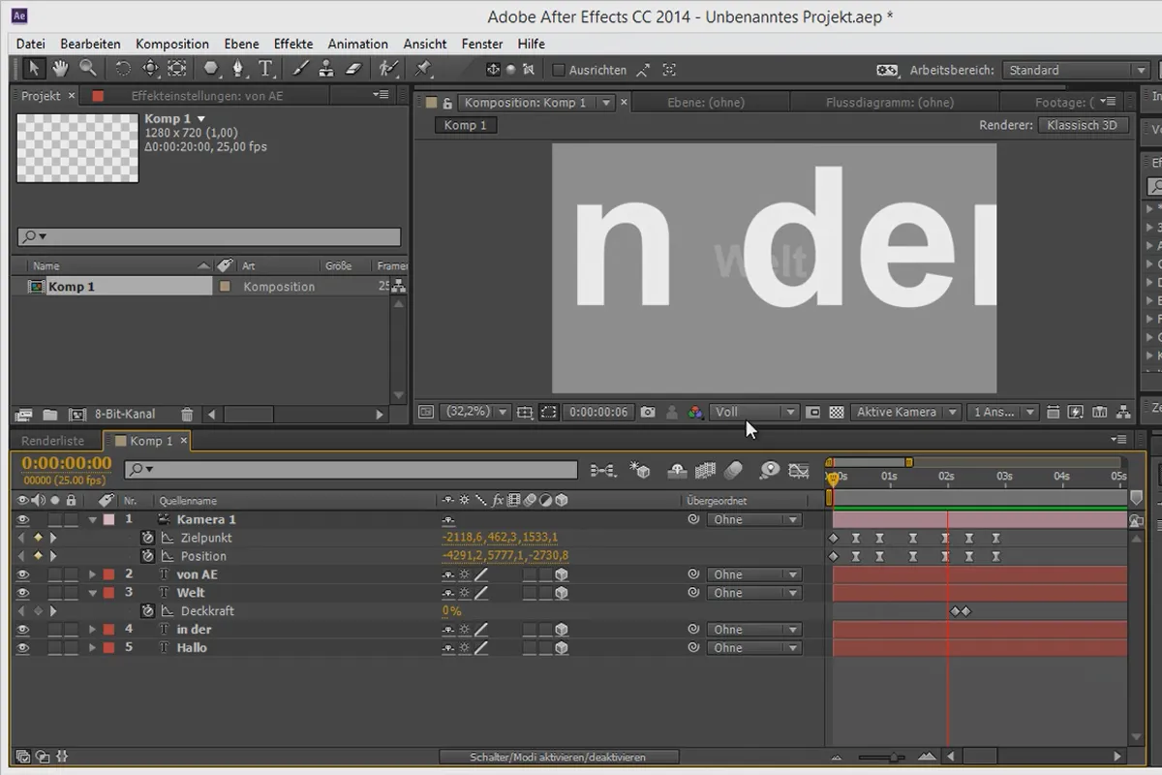Select the Clone Stamp tool
1162x775 pixels.
pos(326,69)
